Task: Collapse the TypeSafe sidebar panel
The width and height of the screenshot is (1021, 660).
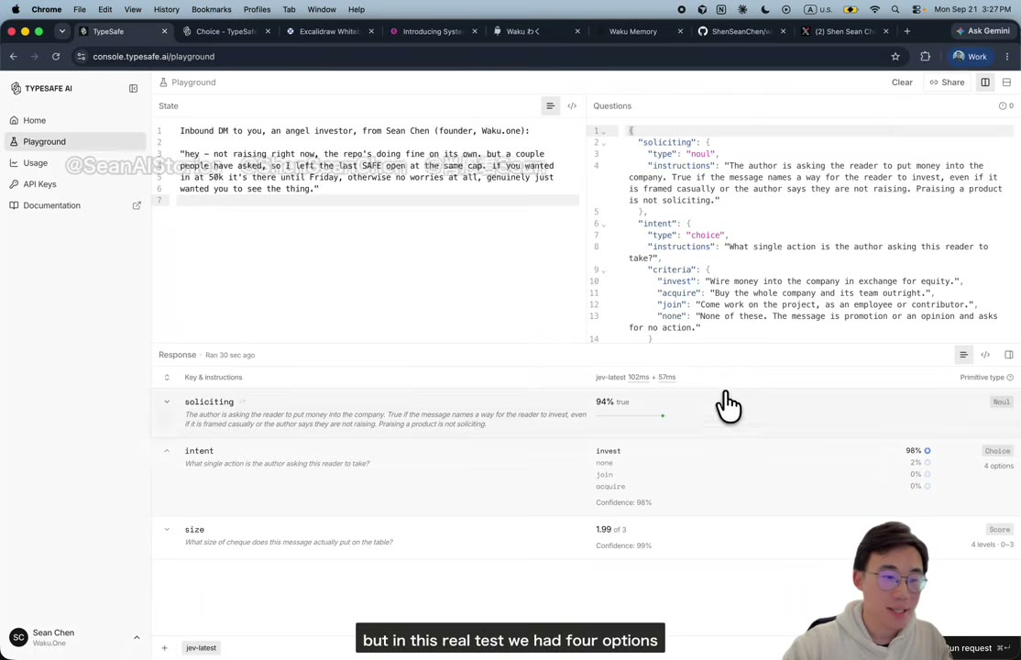Action: tap(134, 88)
